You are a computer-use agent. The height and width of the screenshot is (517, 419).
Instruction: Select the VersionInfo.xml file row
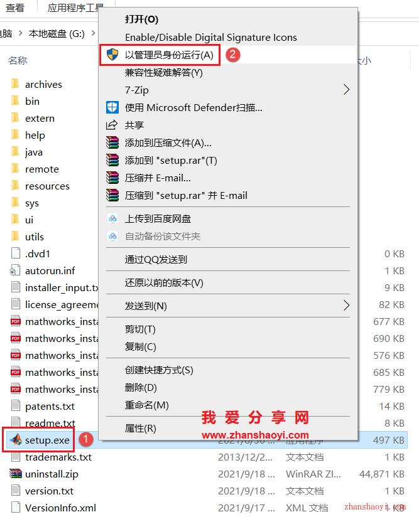(208, 508)
